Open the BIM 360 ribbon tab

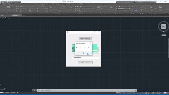[68, 4]
